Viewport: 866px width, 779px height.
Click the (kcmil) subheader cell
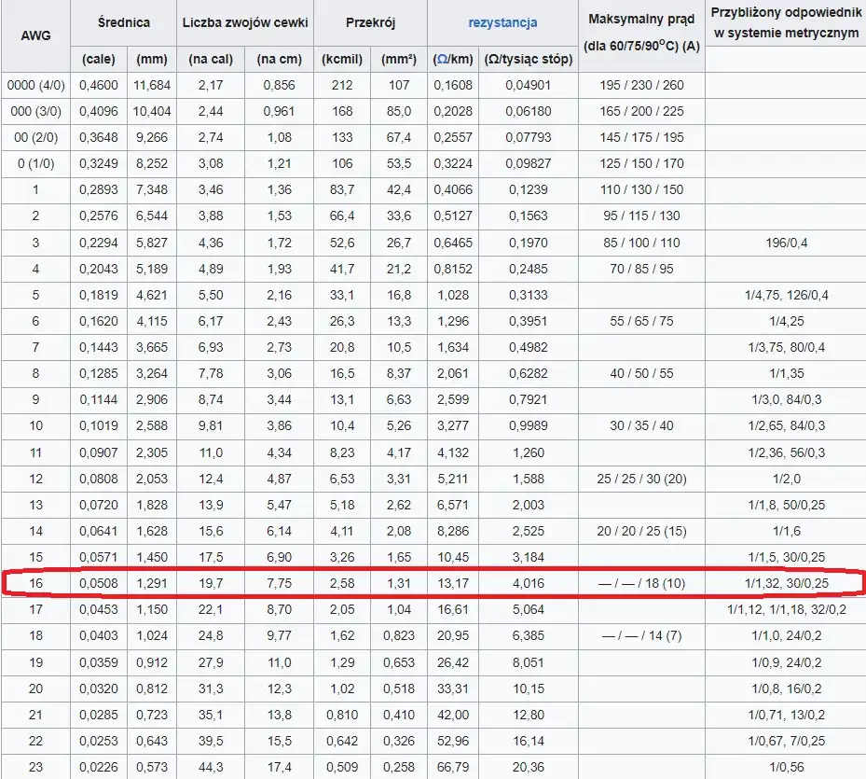tap(342, 59)
